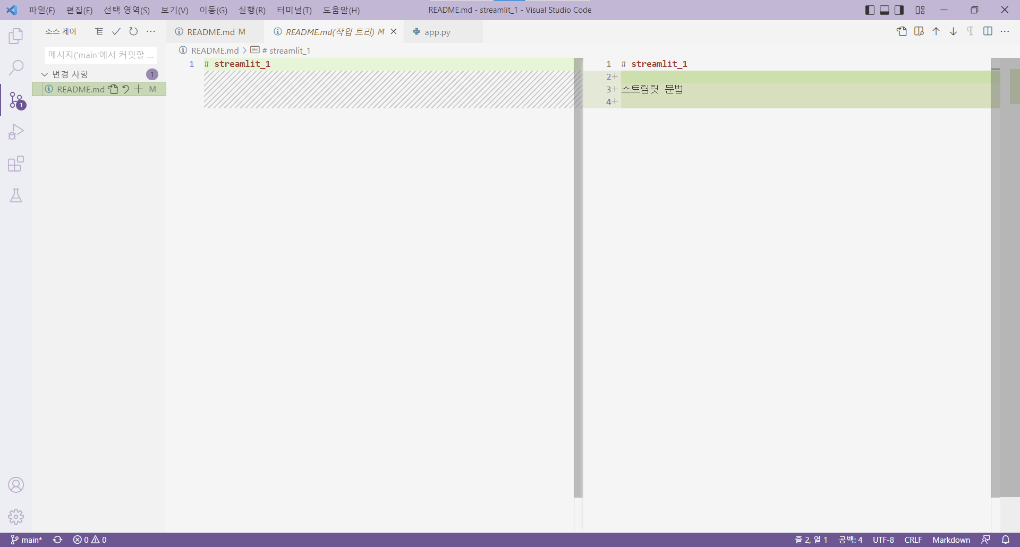The height and width of the screenshot is (547, 1020).
Task: Toggle secondary side bar layout
Action: tap(899, 10)
